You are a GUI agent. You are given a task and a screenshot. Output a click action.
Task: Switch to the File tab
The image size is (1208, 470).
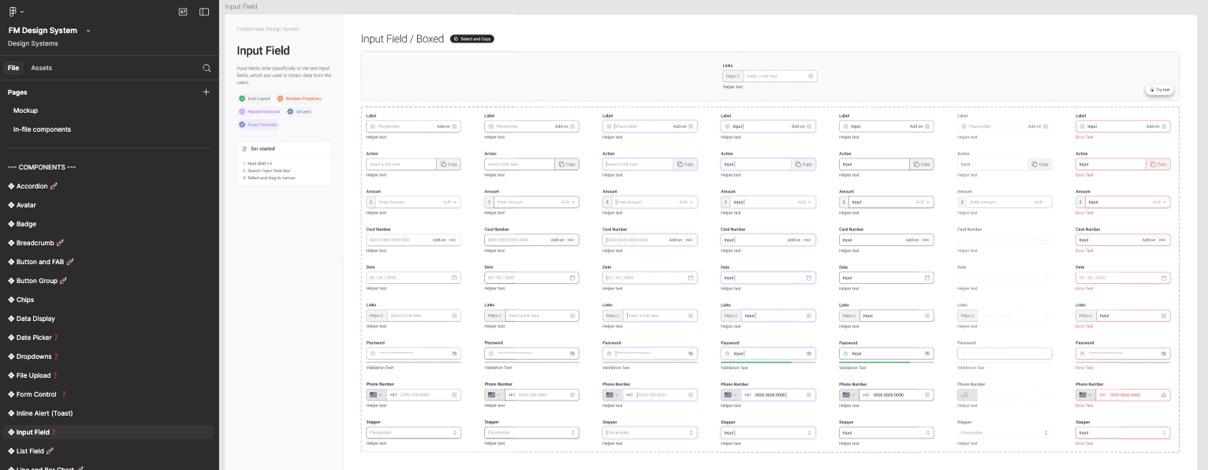click(13, 68)
